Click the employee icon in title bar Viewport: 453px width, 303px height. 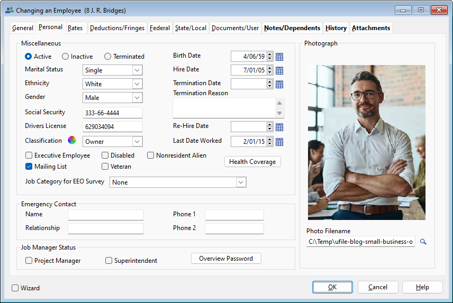pos(10,10)
